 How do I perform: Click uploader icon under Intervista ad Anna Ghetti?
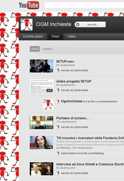58,173
